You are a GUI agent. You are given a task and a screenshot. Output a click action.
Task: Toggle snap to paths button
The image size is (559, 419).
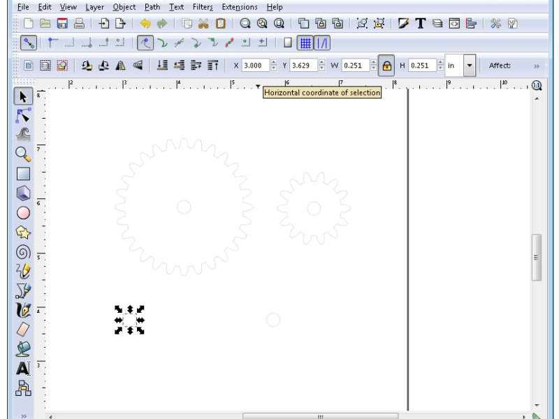162,43
